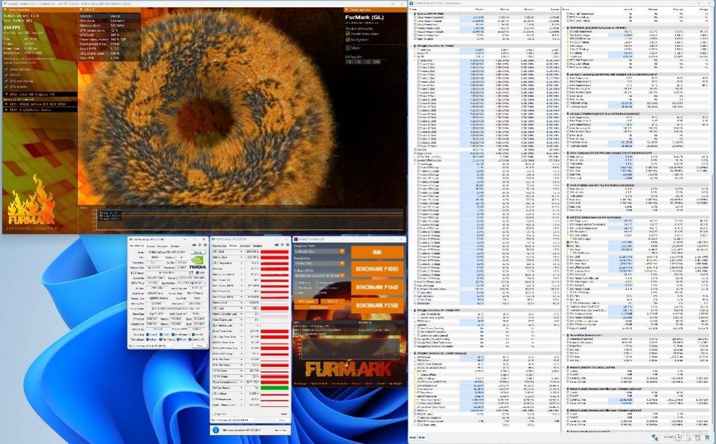The width and height of the screenshot is (716, 444).
Task: Open GPU Clock sensor dropdown in GPU-Z
Action: click(241, 252)
